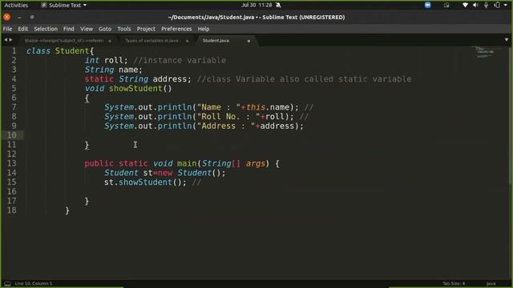Click line number 1 in the gutter

(x=14, y=51)
